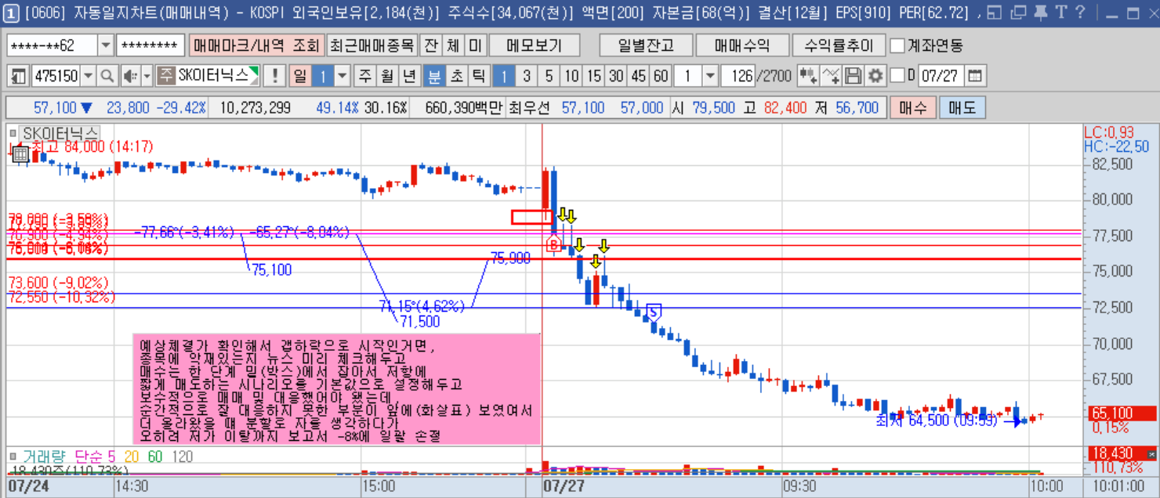Click the 수익률추이 button
1160x498 pixels.
point(839,45)
